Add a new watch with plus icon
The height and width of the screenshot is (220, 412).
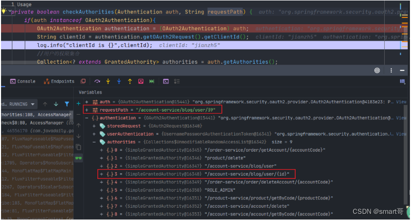78,104
